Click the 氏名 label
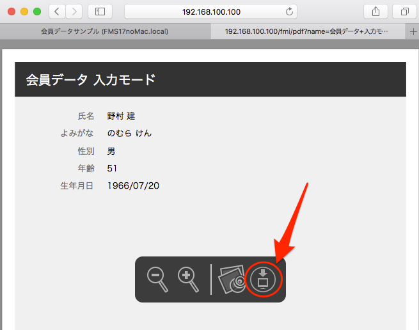Image resolution: width=419 pixels, height=330 pixels. click(86, 116)
